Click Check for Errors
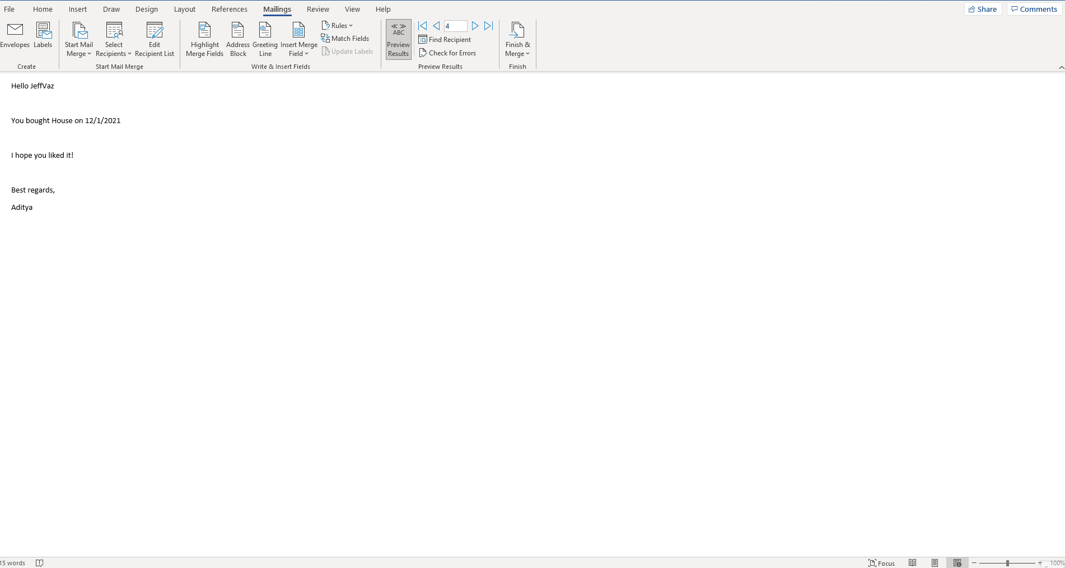This screenshot has height=568, width=1065. pyautogui.click(x=447, y=53)
